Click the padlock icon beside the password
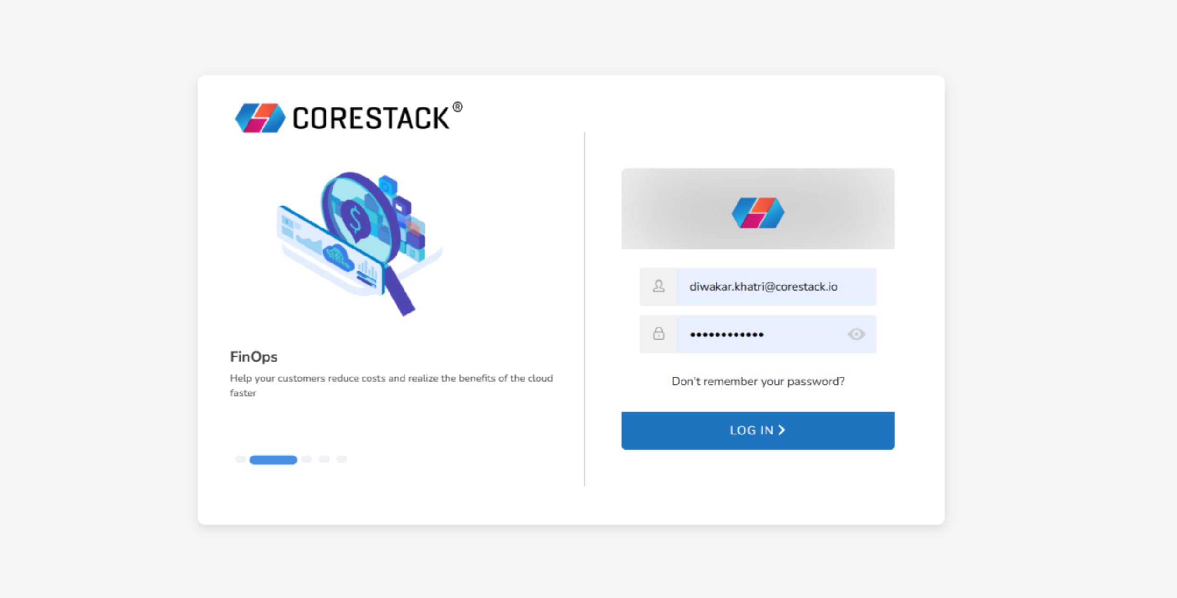Image resolution: width=1177 pixels, height=598 pixels. click(659, 334)
